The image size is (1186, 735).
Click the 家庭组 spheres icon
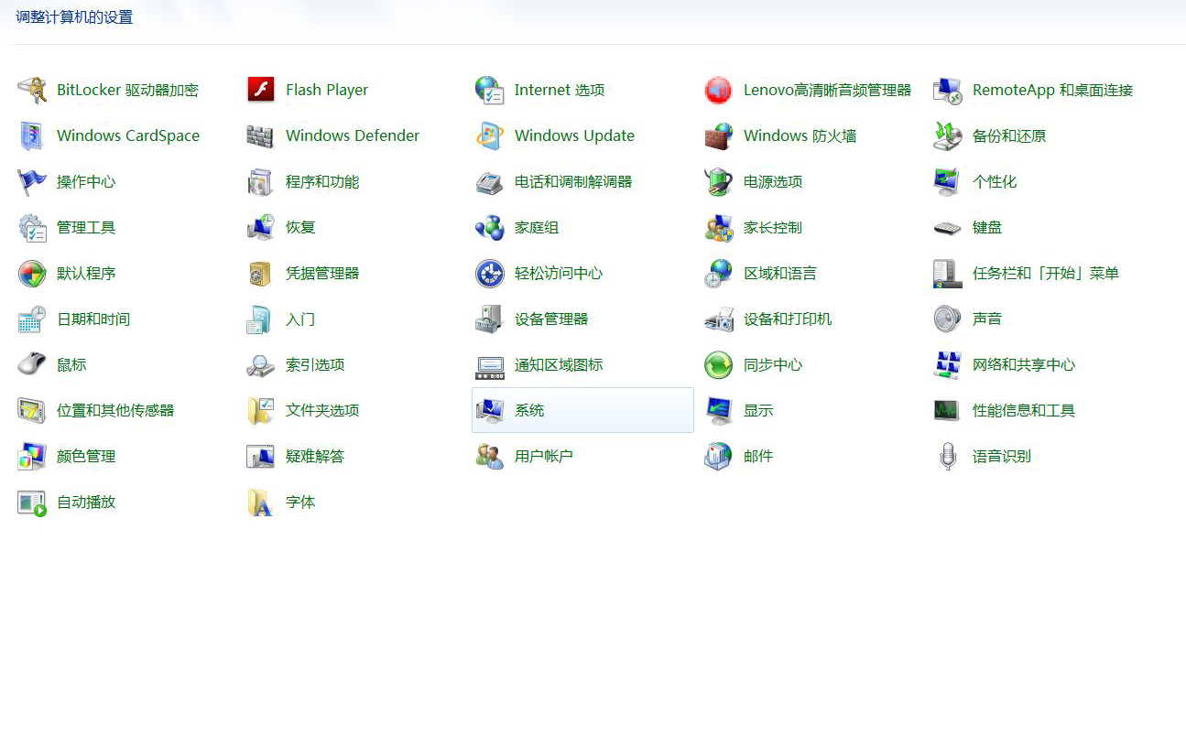(490, 227)
